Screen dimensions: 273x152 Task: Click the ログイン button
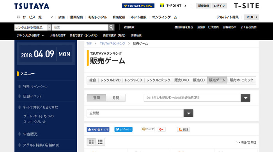point(219,6)
